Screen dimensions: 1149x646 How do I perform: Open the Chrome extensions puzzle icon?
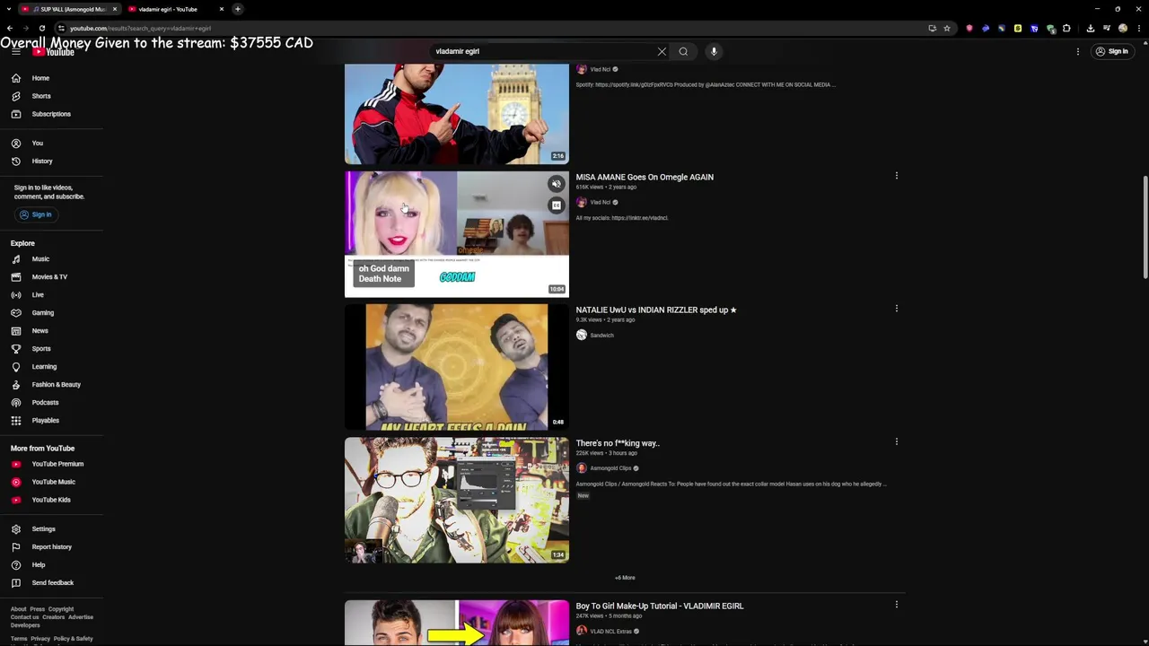click(1066, 28)
